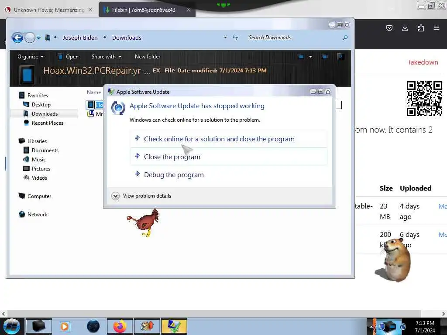
Task: Click the brown chicken desktop pet
Action: pyautogui.click(x=143, y=222)
